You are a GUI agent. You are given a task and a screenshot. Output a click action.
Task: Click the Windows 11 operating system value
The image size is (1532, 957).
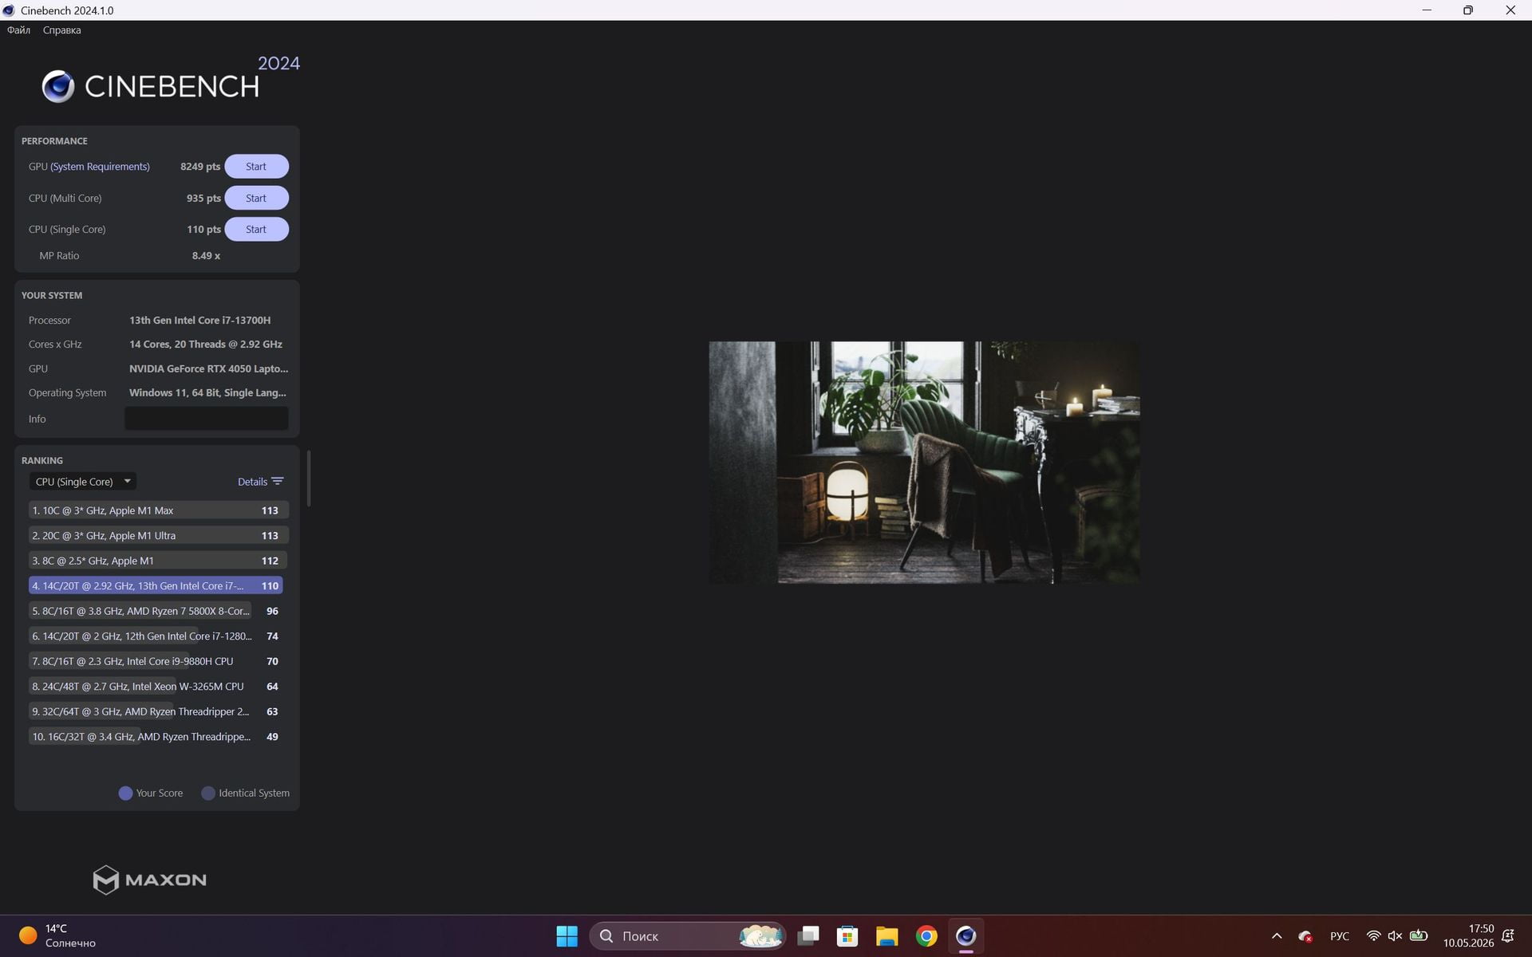(207, 393)
